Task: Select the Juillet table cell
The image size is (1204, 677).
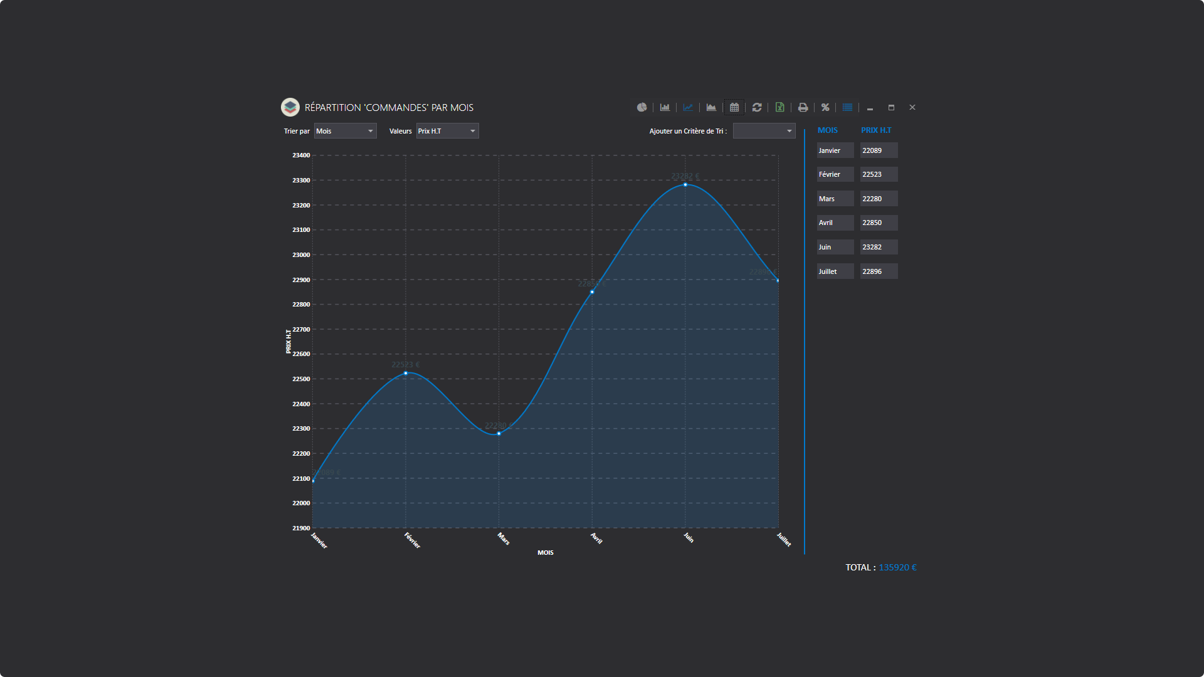Action: click(835, 271)
